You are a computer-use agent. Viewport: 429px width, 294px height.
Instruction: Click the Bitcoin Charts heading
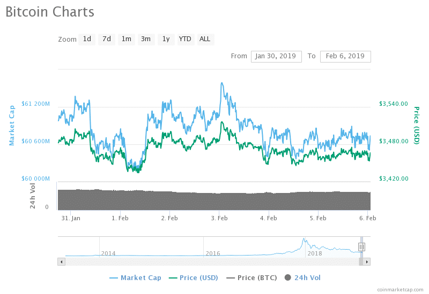pos(50,12)
